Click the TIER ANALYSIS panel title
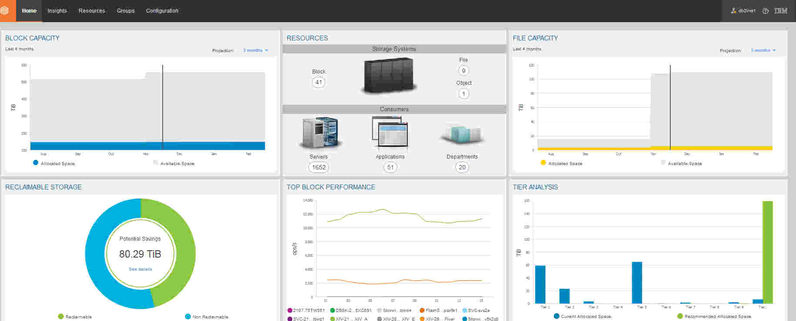796x321 pixels. (x=535, y=187)
